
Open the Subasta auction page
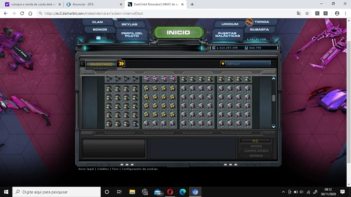tap(259, 29)
